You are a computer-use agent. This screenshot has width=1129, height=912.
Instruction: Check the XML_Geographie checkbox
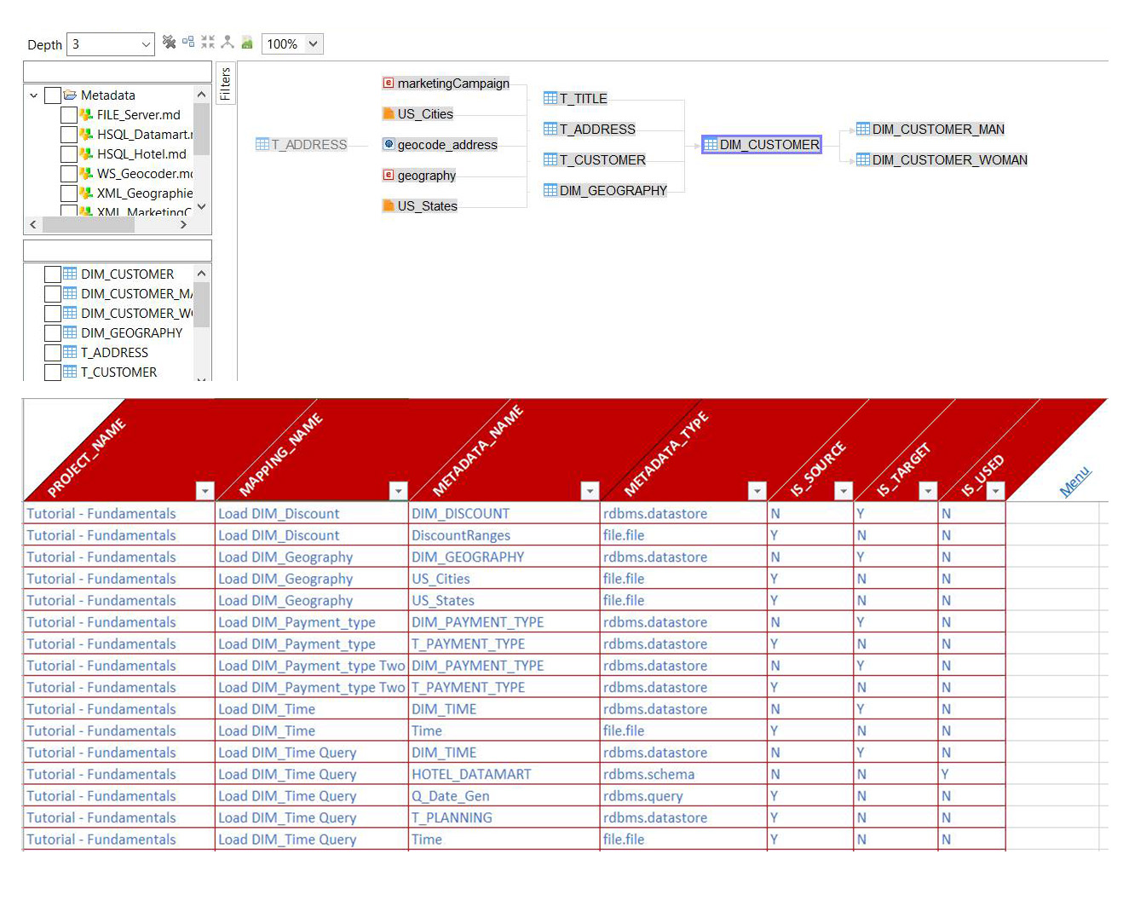(x=69, y=193)
